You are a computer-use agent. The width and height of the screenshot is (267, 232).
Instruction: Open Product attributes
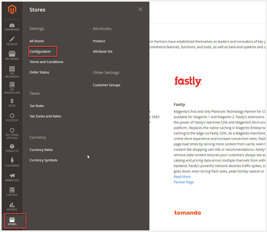click(99, 41)
